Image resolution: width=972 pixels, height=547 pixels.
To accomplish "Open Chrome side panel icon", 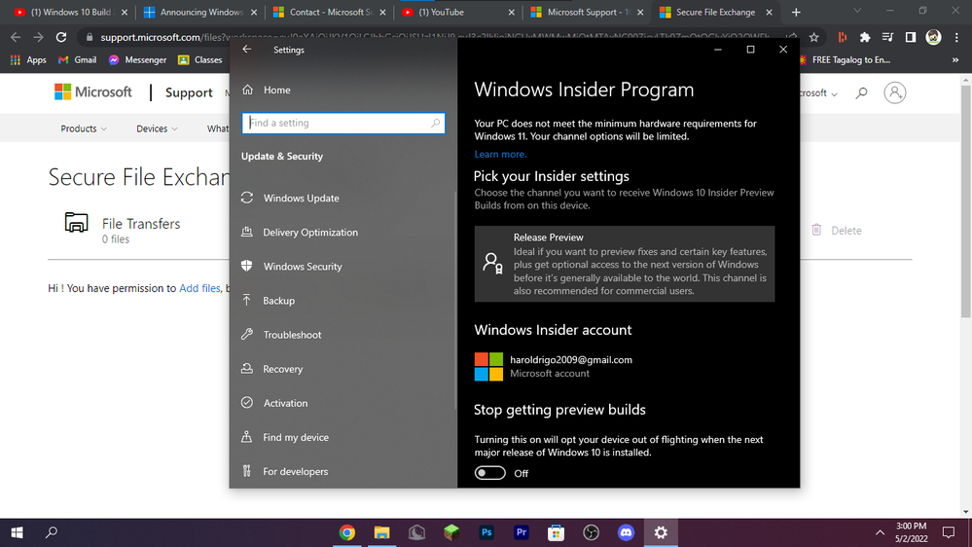I will 910,37.
